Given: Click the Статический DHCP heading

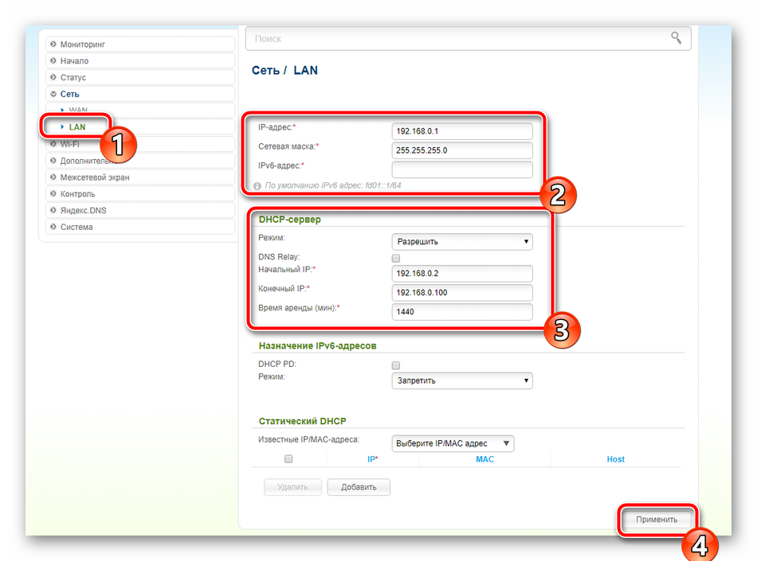Looking at the screenshot, I should tap(302, 421).
